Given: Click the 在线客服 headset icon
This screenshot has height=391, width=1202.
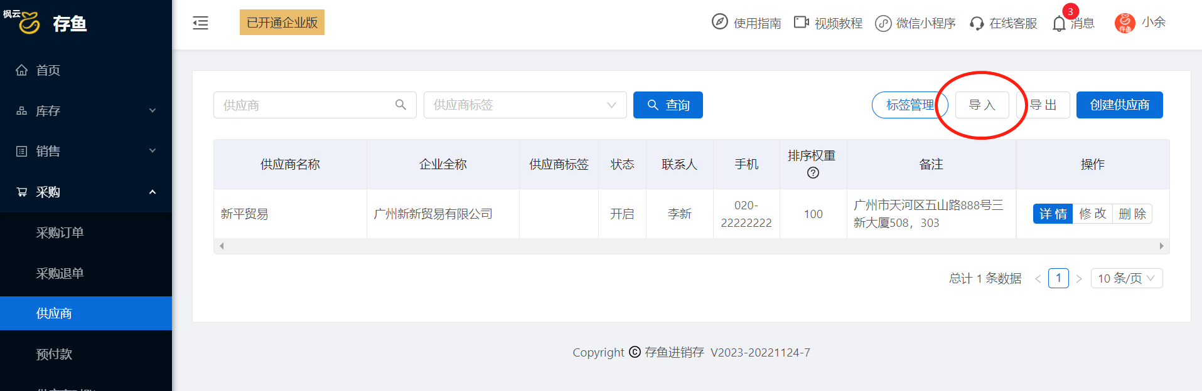Looking at the screenshot, I should pyautogui.click(x=976, y=24).
